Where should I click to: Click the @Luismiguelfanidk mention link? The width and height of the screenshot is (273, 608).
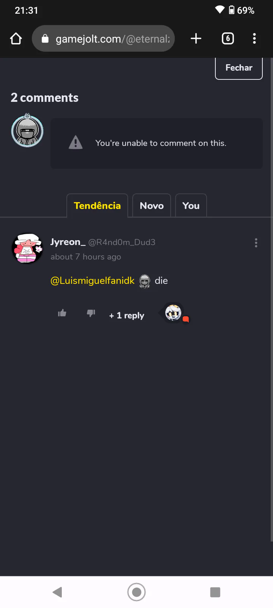[93, 281]
